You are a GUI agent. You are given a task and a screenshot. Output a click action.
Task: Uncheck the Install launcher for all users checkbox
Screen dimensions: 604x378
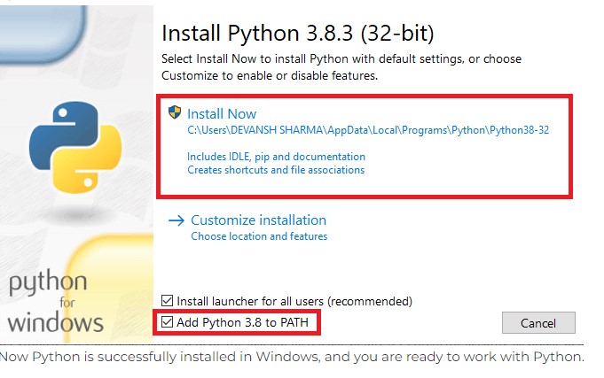168,301
